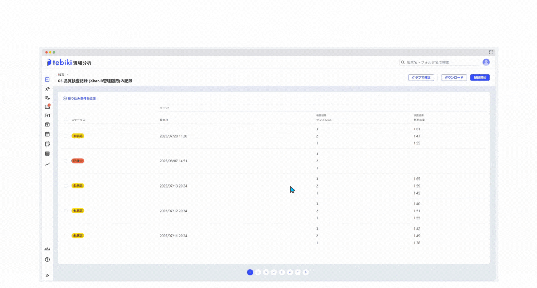
Task: Click the folder upload icon in sidebar
Action: pos(47,116)
